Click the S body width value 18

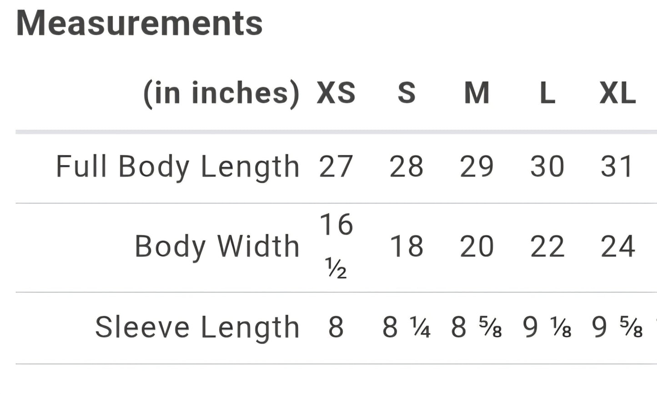point(406,247)
